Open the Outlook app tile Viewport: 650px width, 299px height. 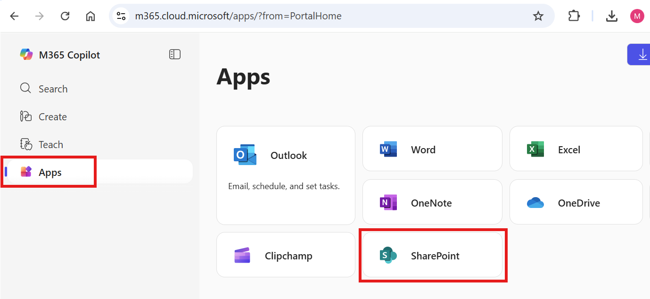tap(285, 175)
